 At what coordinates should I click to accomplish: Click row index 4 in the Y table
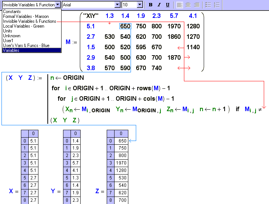(67, 170)
